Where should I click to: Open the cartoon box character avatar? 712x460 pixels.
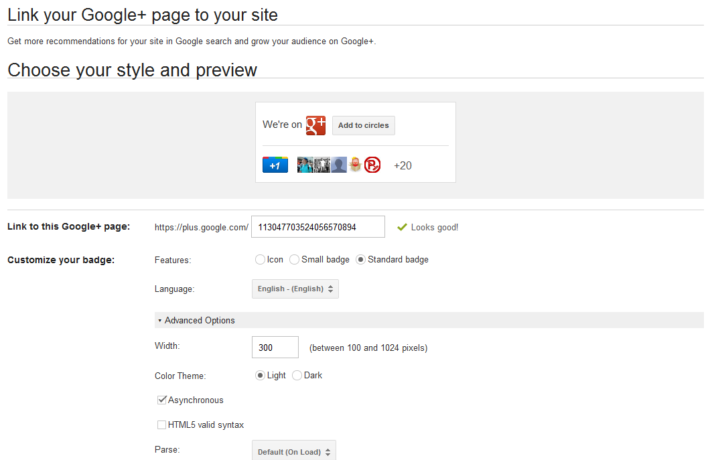[356, 165]
